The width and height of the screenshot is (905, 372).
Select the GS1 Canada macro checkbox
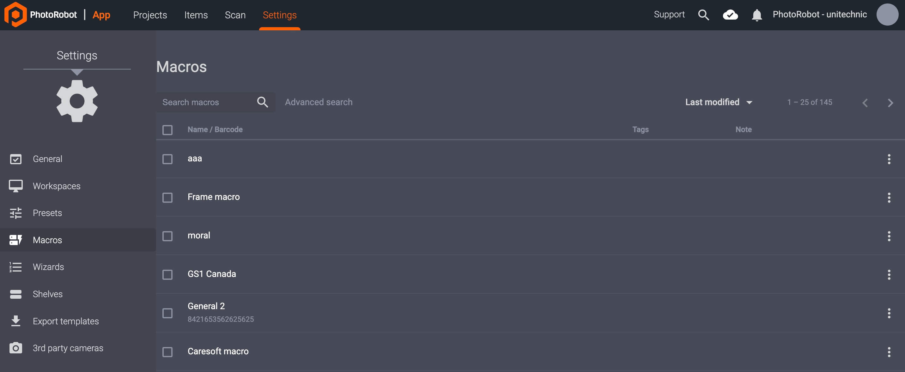coord(167,274)
